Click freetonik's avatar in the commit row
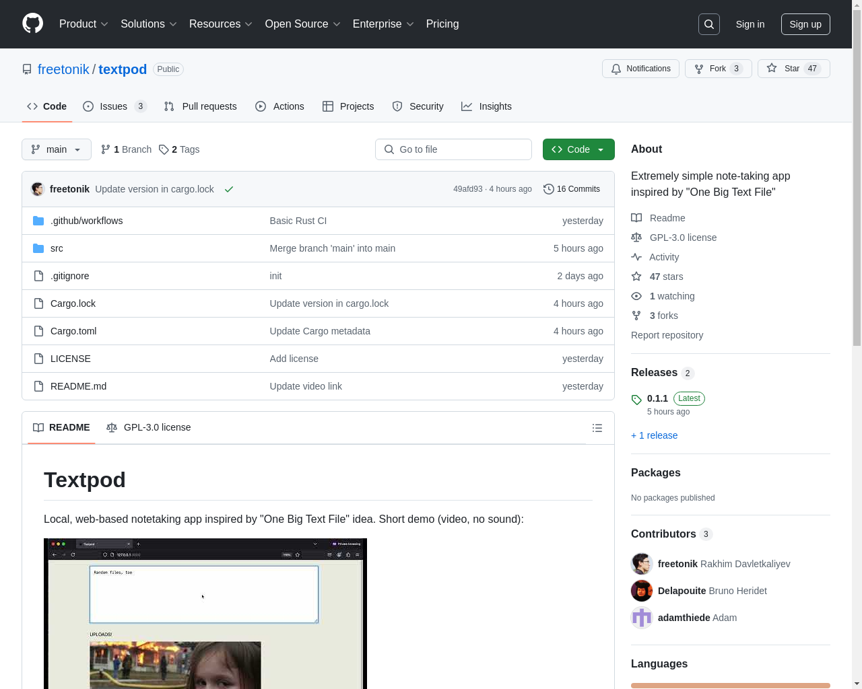Image resolution: width=862 pixels, height=689 pixels. tap(38, 189)
